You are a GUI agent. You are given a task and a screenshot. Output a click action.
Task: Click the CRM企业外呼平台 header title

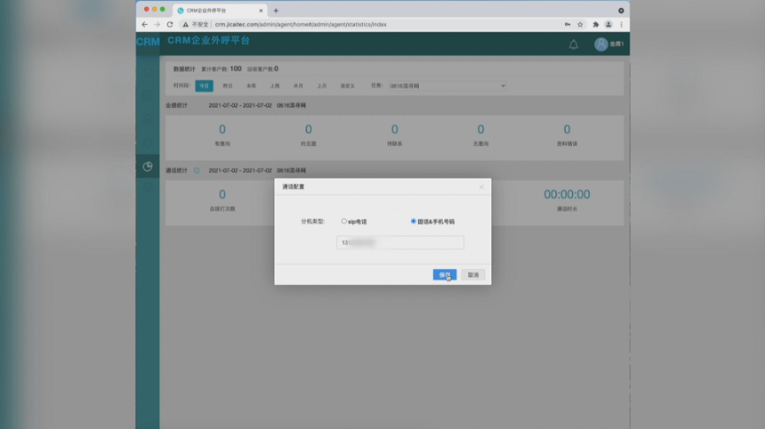click(208, 41)
